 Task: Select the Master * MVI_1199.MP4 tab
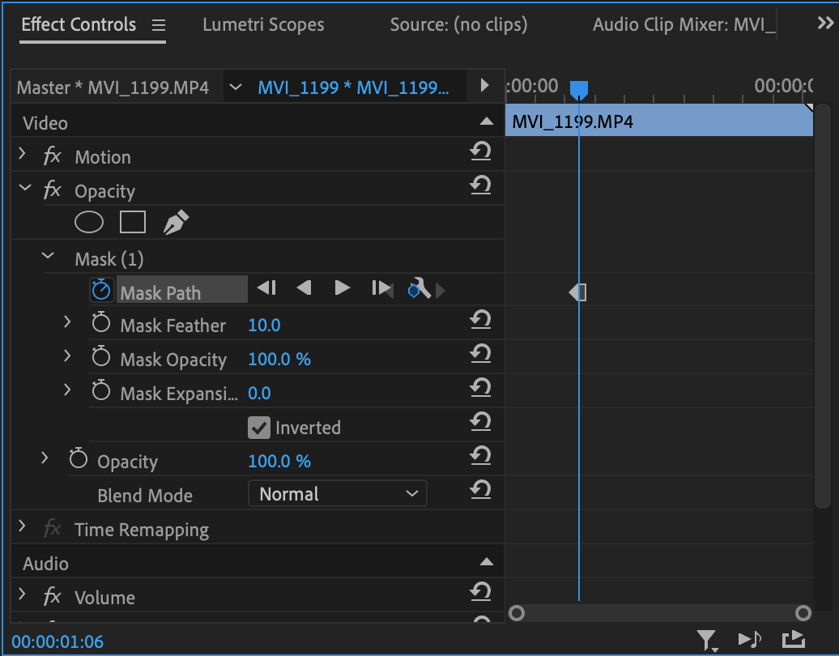113,87
